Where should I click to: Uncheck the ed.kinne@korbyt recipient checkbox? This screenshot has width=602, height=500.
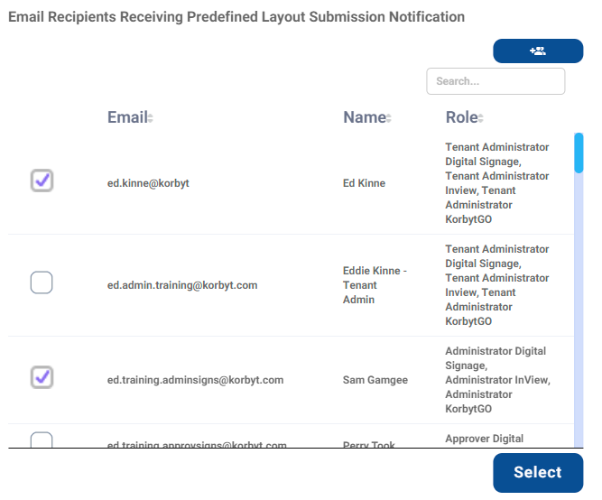[x=42, y=181]
